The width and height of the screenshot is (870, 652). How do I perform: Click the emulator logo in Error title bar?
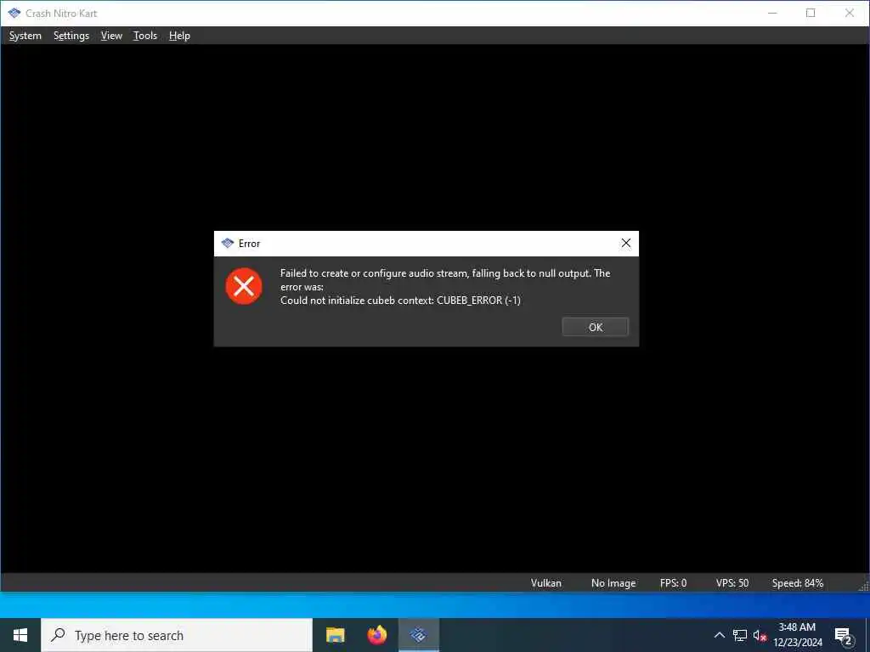pos(228,243)
